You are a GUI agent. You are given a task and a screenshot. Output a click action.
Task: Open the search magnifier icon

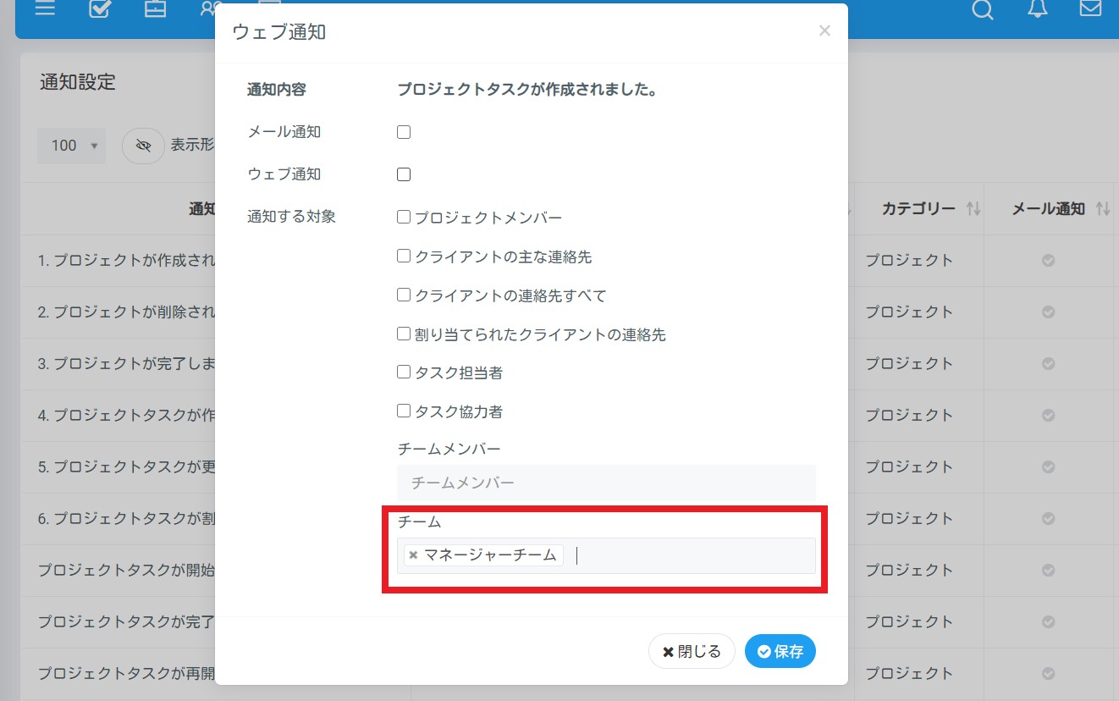tap(982, 8)
